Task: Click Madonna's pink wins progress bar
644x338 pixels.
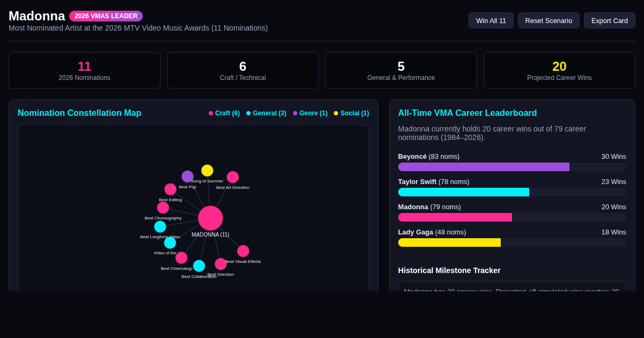Action: [455, 217]
